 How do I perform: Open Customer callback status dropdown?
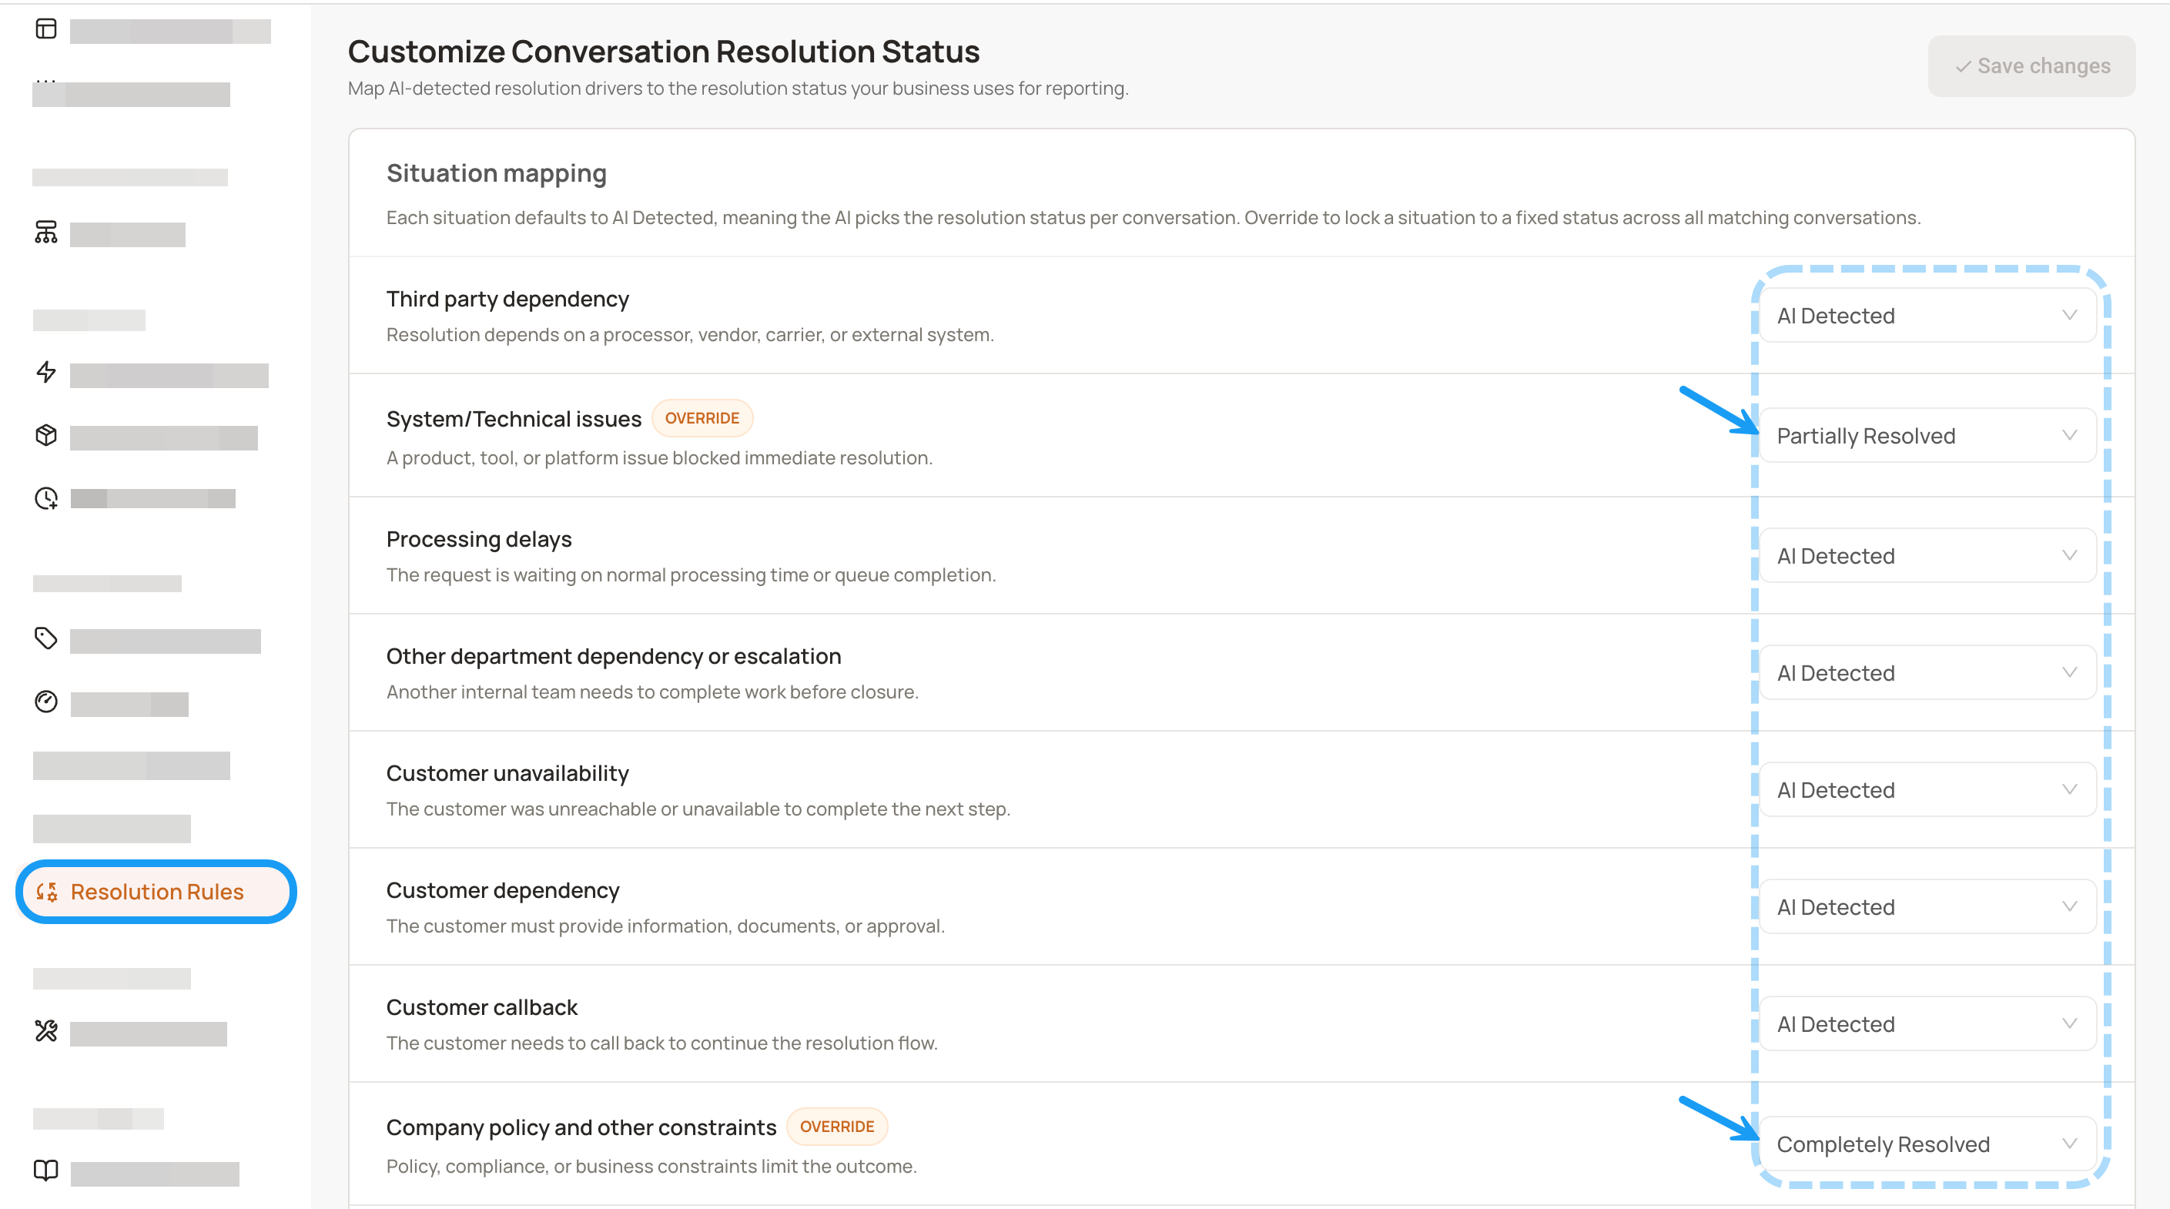point(1927,1024)
